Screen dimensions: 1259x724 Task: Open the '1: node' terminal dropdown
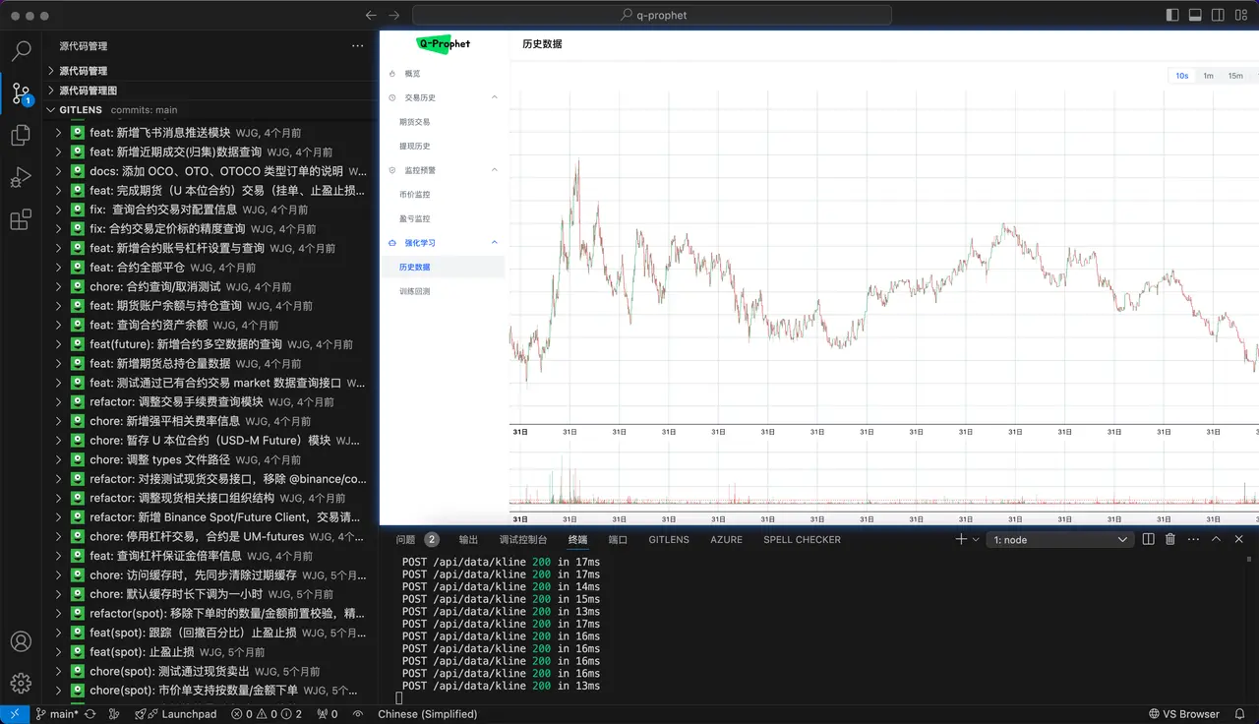(x=1059, y=539)
